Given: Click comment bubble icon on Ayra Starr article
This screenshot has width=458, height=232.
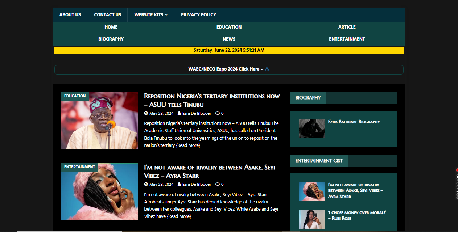Looking at the screenshot, I should point(217,184).
